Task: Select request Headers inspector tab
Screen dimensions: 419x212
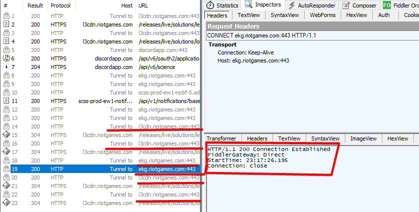Action: pyautogui.click(x=217, y=15)
